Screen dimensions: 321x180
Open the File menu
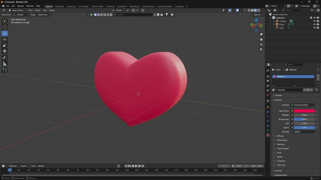[8, 6]
